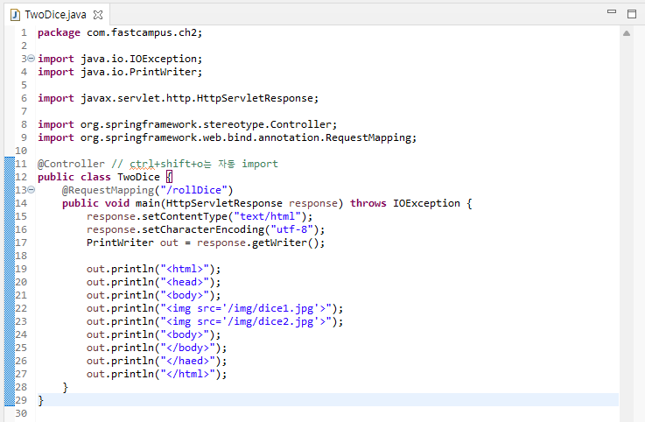This screenshot has width=645, height=422.
Task: Click the "<html>" string on line 19
Action: (x=185, y=270)
